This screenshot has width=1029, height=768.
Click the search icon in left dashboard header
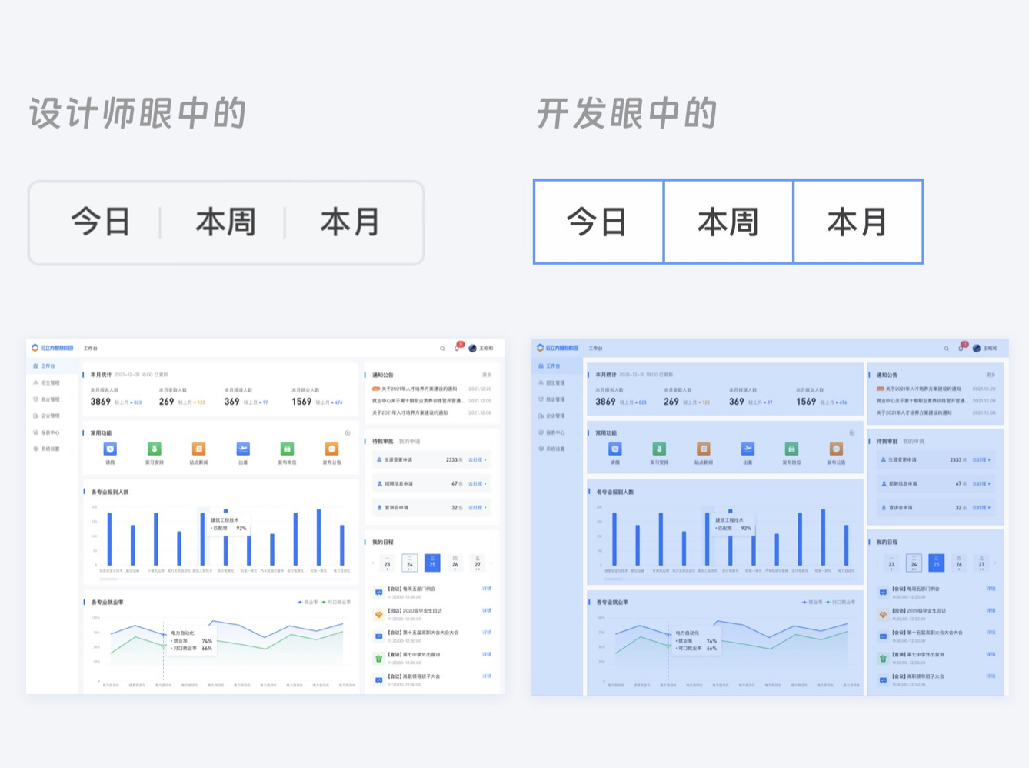442,349
